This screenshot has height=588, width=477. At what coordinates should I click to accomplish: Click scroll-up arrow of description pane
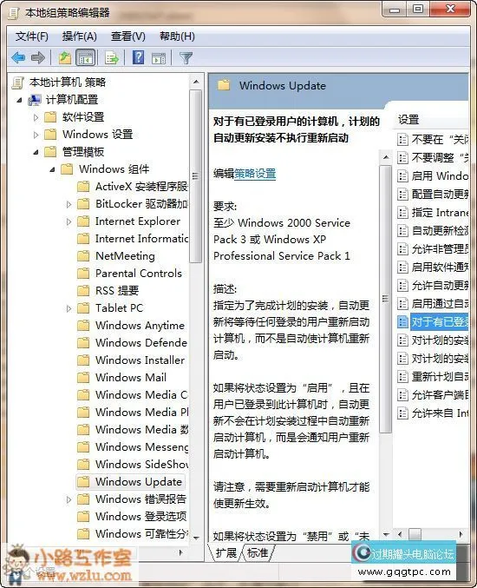coord(386,157)
